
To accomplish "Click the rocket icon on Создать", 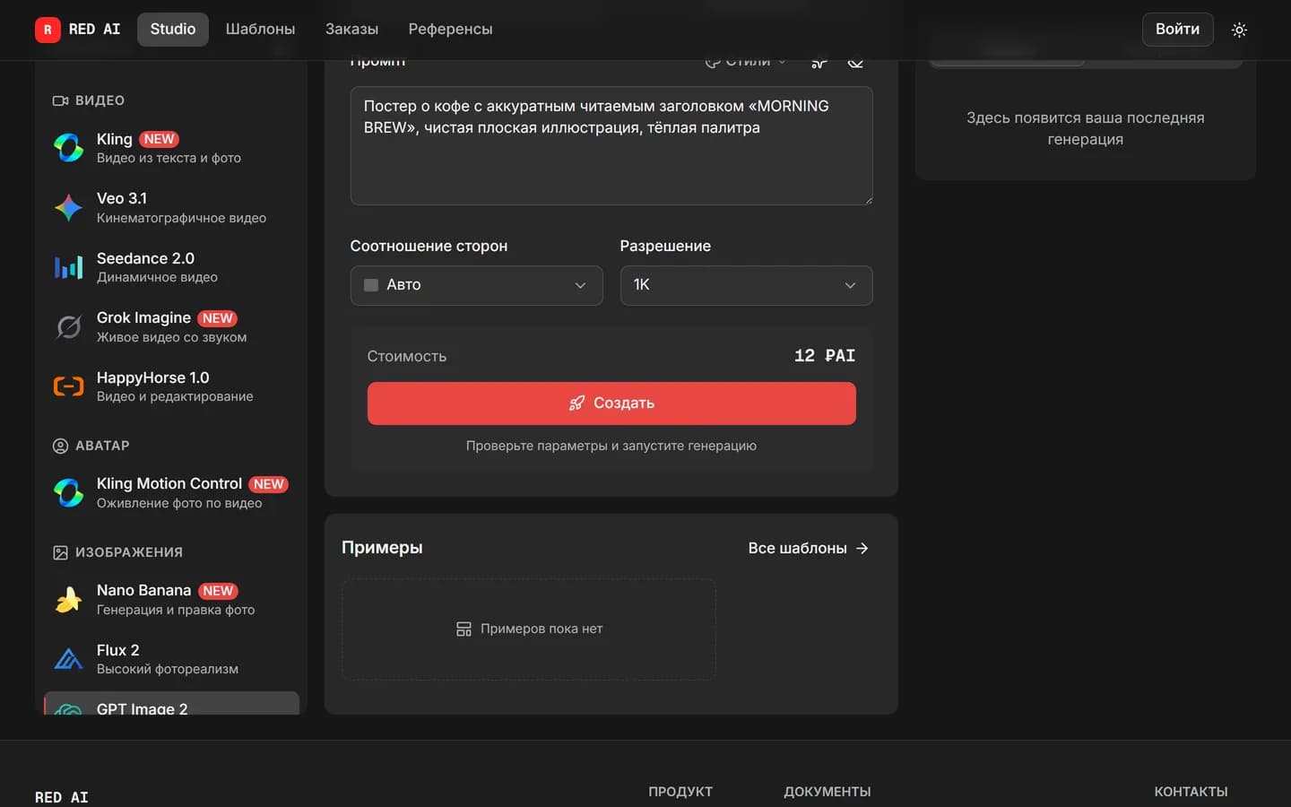I will pos(576,403).
